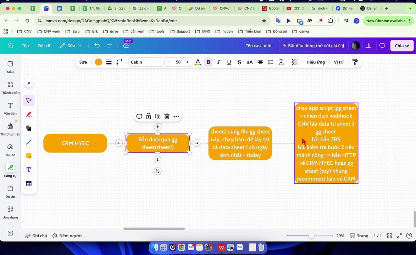
Task: Select the purple text tool
Action: [x=29, y=170]
